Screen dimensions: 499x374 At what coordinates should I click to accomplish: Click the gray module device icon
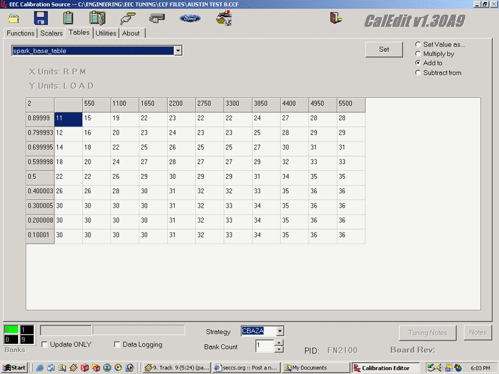pyautogui.click(x=157, y=18)
